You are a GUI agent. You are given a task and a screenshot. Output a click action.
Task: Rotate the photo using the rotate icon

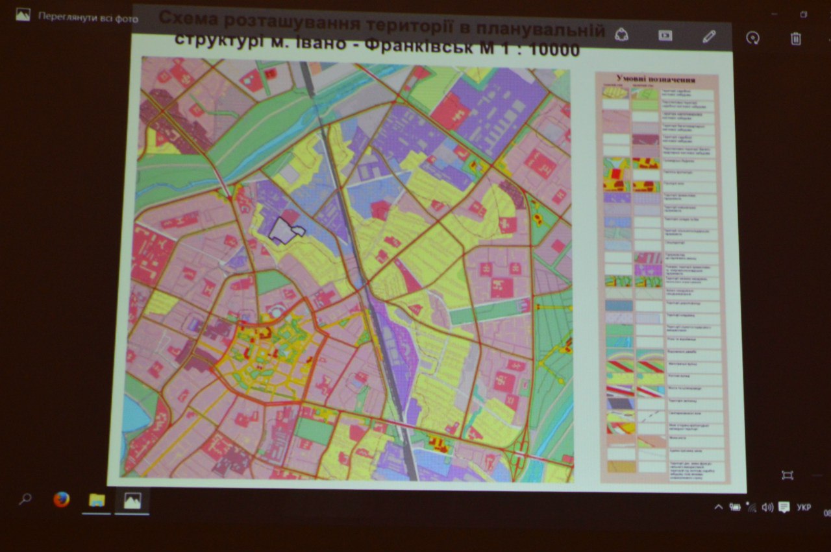[x=752, y=38]
